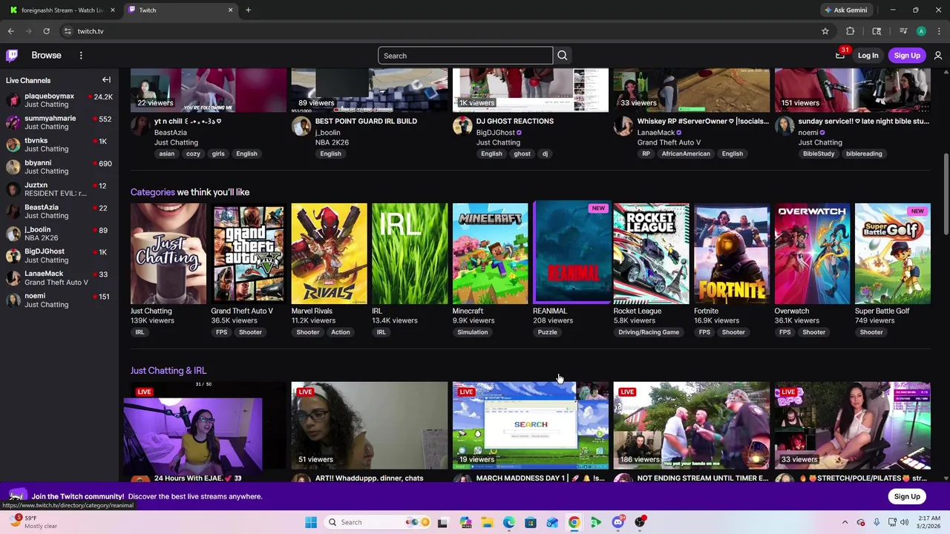Close the Twitch browser tab
Viewport: 950px width, 534px height.
[230, 10]
